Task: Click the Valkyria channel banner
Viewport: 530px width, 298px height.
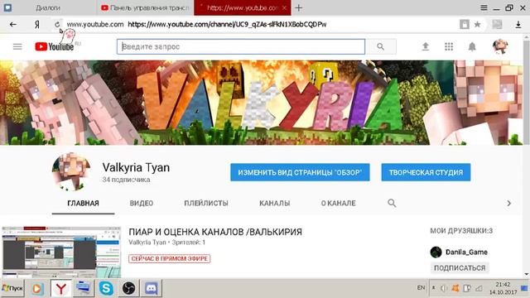Action: (x=262, y=103)
